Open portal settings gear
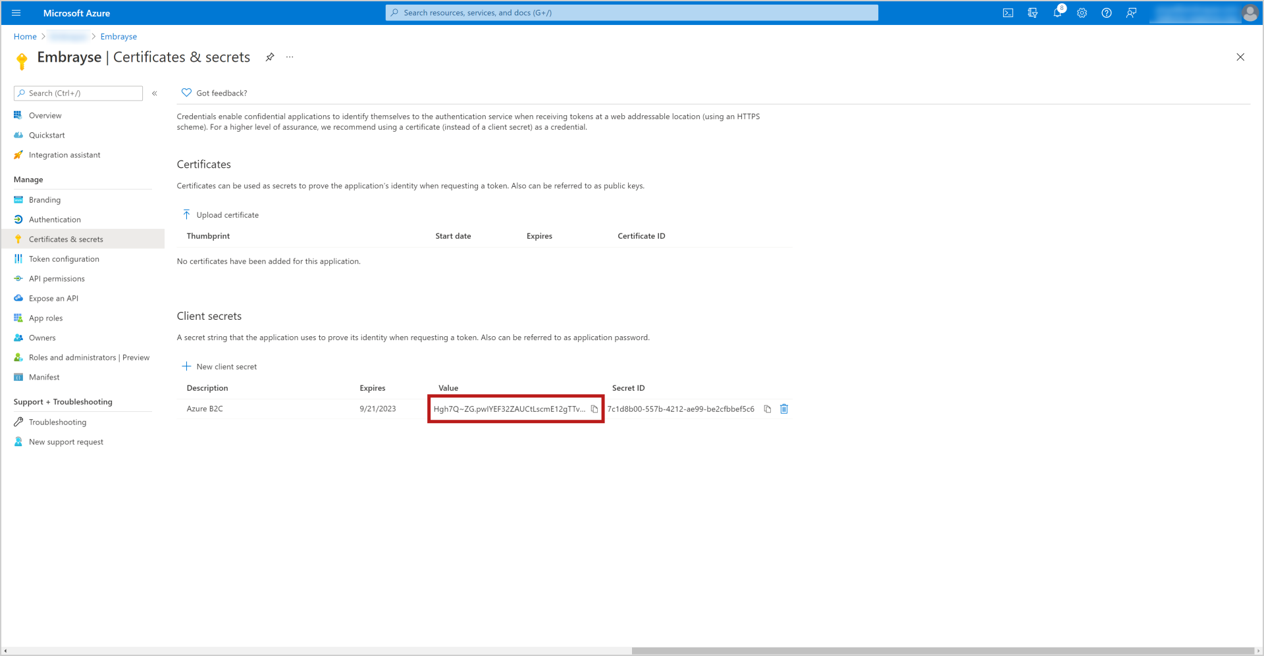This screenshot has height=656, width=1264. [x=1082, y=13]
